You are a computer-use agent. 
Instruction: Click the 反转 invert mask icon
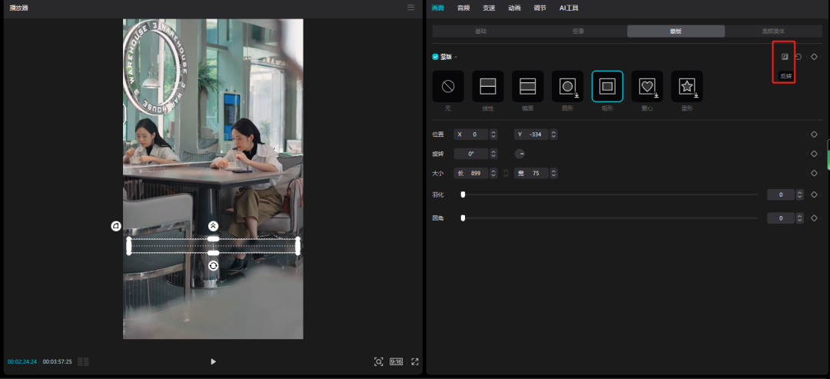click(785, 57)
